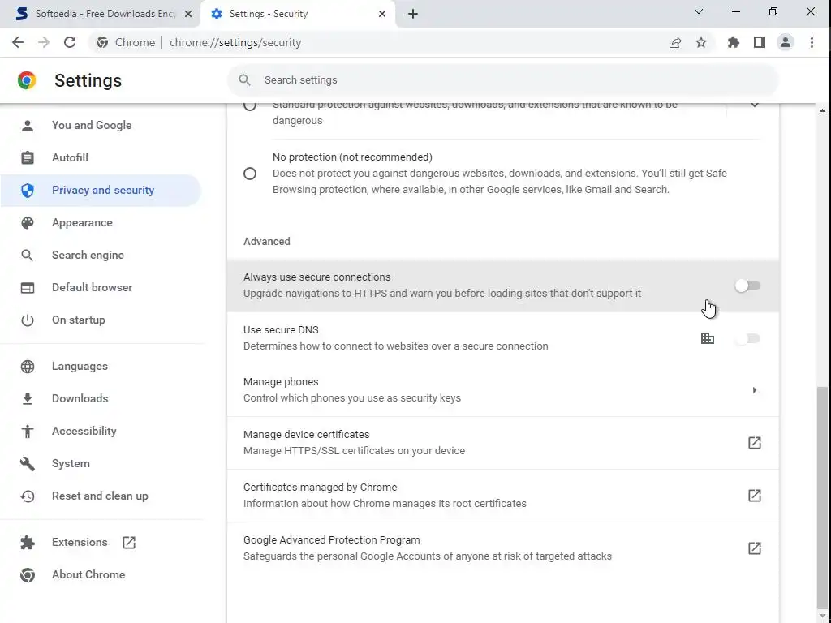The image size is (831, 623).
Task: Open the Extensions puzzle icon in toolbar
Action: 734,42
